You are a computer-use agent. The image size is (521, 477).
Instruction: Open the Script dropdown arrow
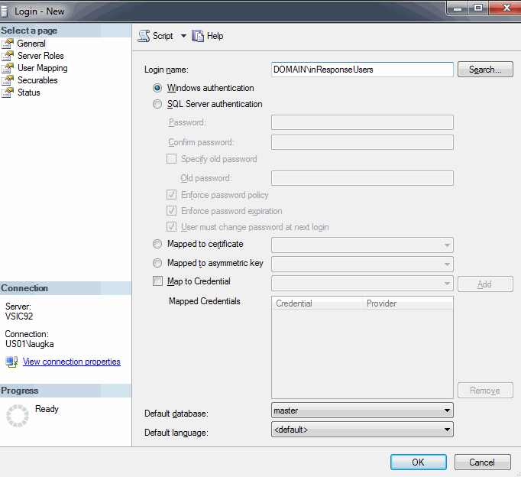coord(183,36)
